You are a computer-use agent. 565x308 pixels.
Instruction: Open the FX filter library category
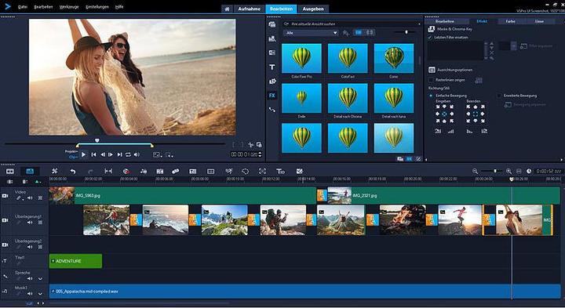click(x=272, y=96)
